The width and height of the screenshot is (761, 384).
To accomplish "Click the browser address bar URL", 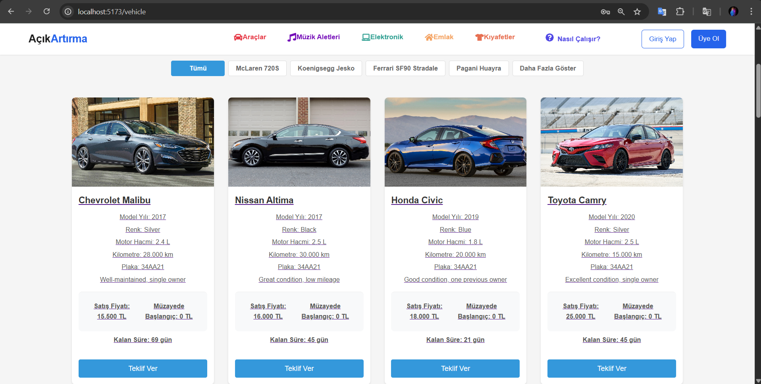I will pyautogui.click(x=112, y=12).
